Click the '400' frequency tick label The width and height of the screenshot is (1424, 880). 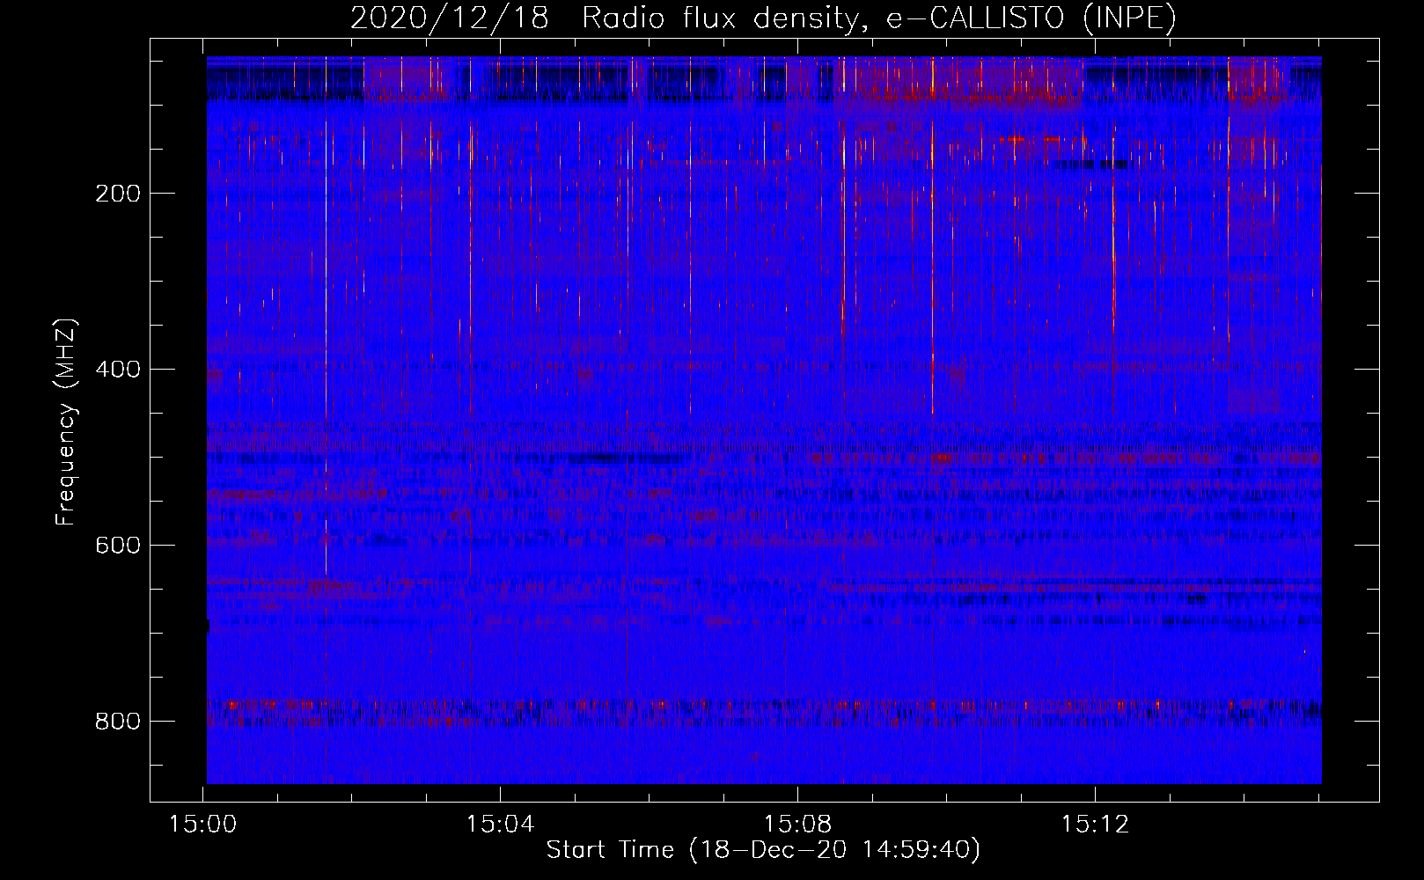[x=118, y=370]
